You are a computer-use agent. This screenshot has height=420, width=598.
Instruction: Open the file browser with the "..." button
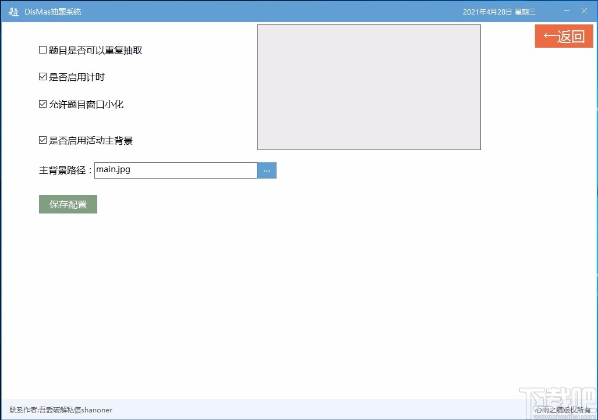[267, 170]
